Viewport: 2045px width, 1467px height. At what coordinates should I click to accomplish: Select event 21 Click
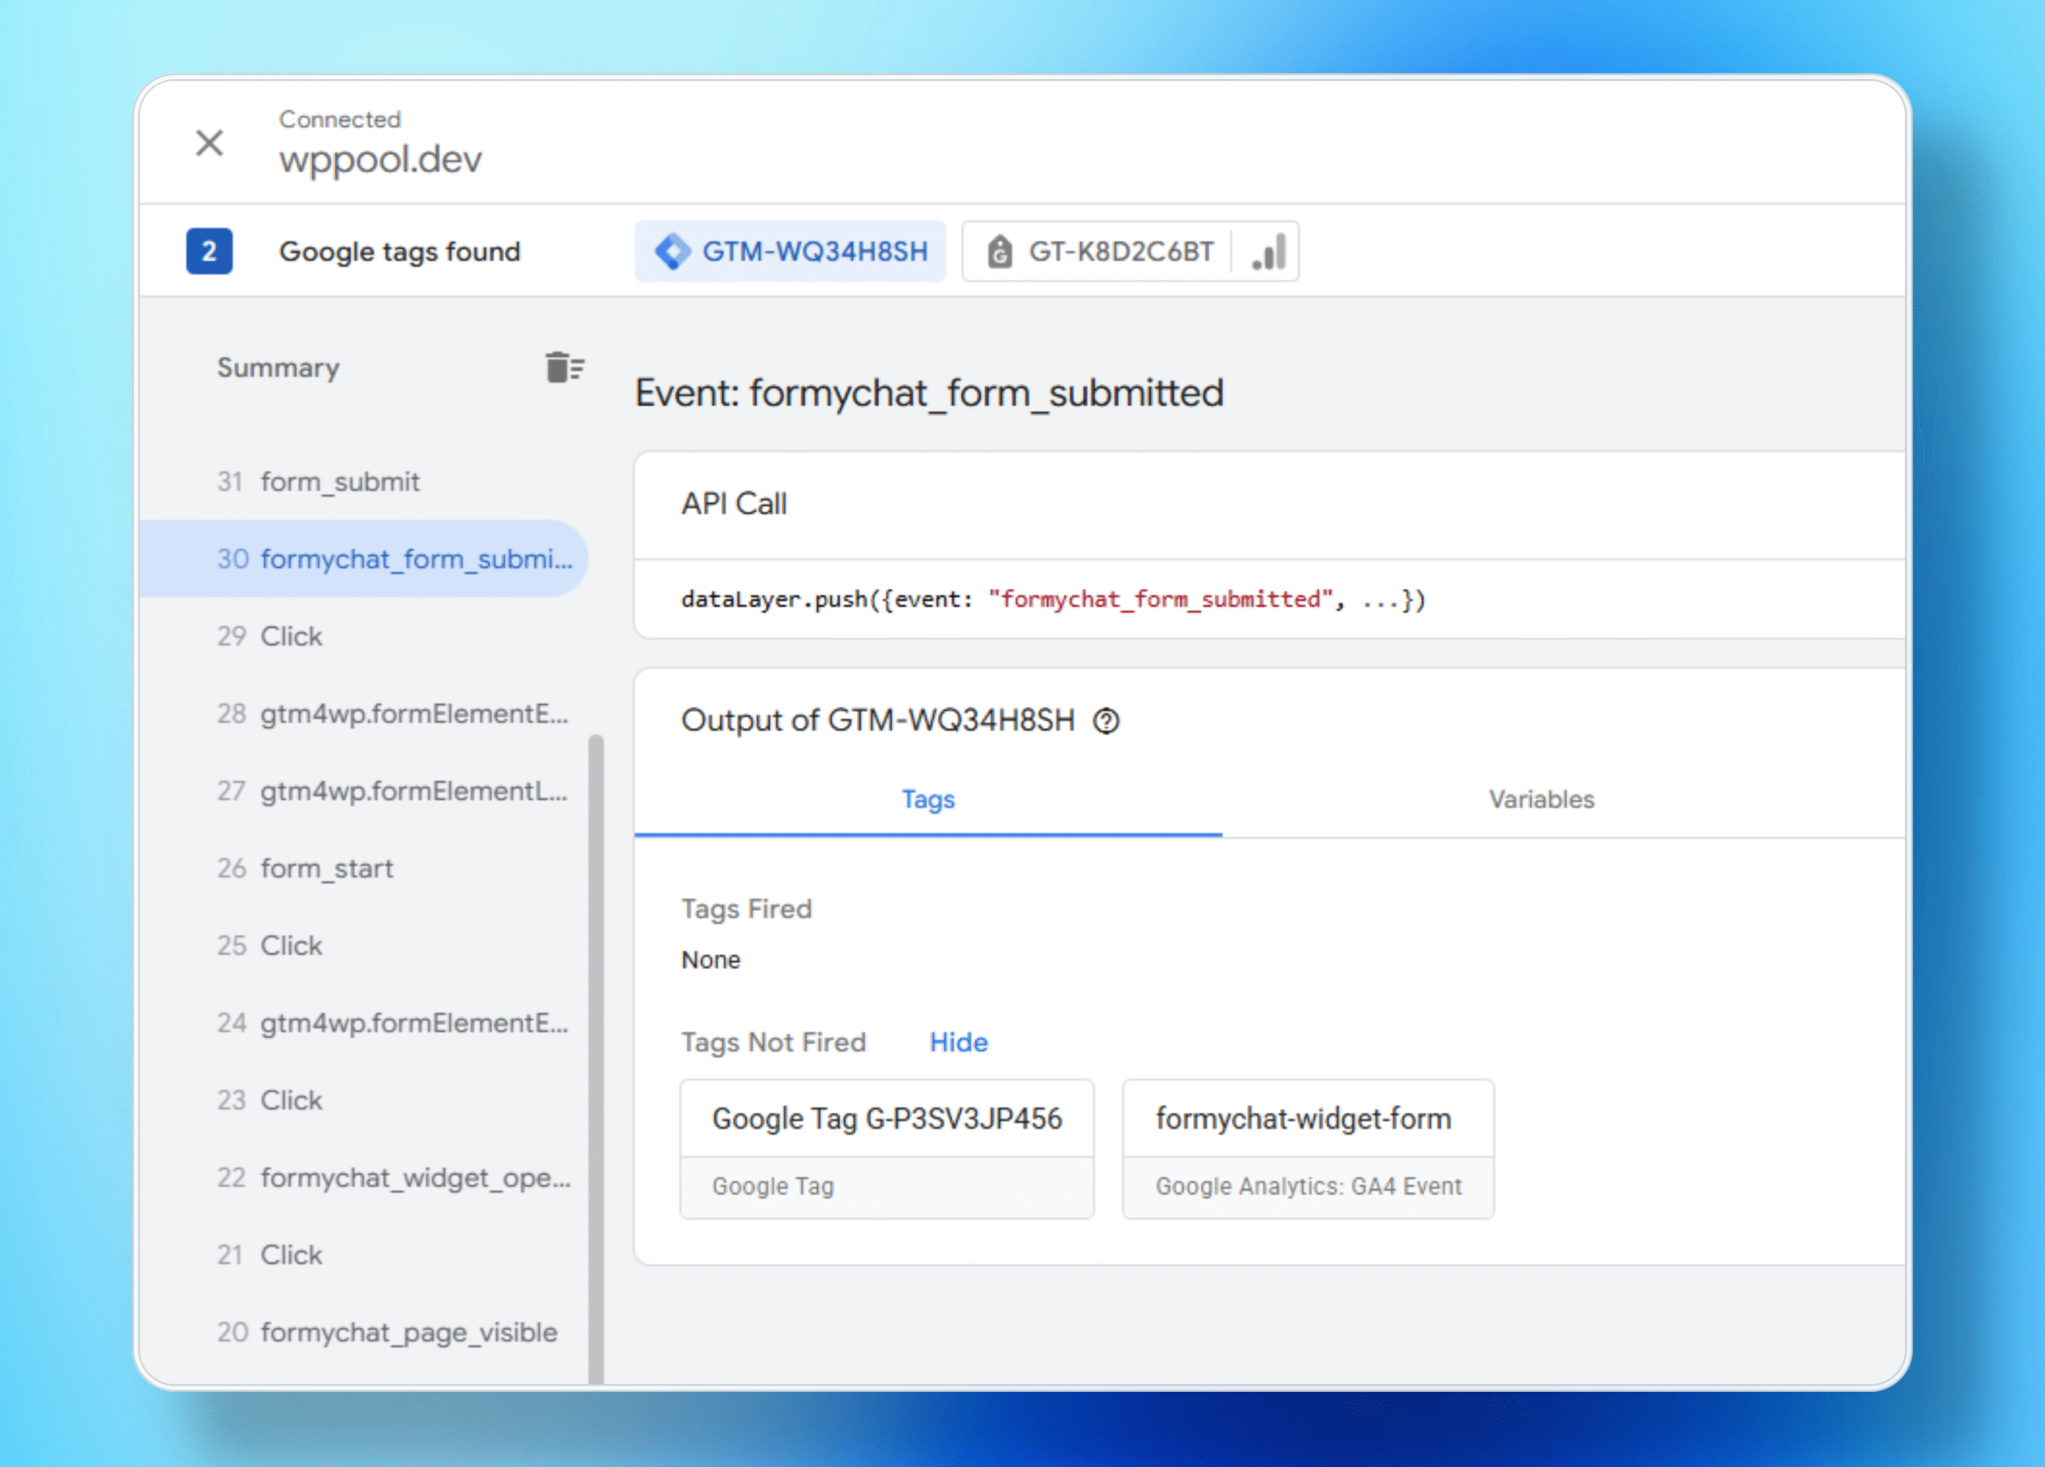pyautogui.click(x=363, y=1255)
